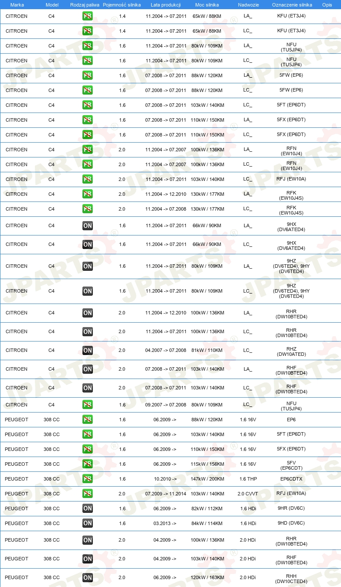Click diesel ON icon in 9HD (DV6C) row
This screenshot has height=587, width=341.
[x=87, y=523]
